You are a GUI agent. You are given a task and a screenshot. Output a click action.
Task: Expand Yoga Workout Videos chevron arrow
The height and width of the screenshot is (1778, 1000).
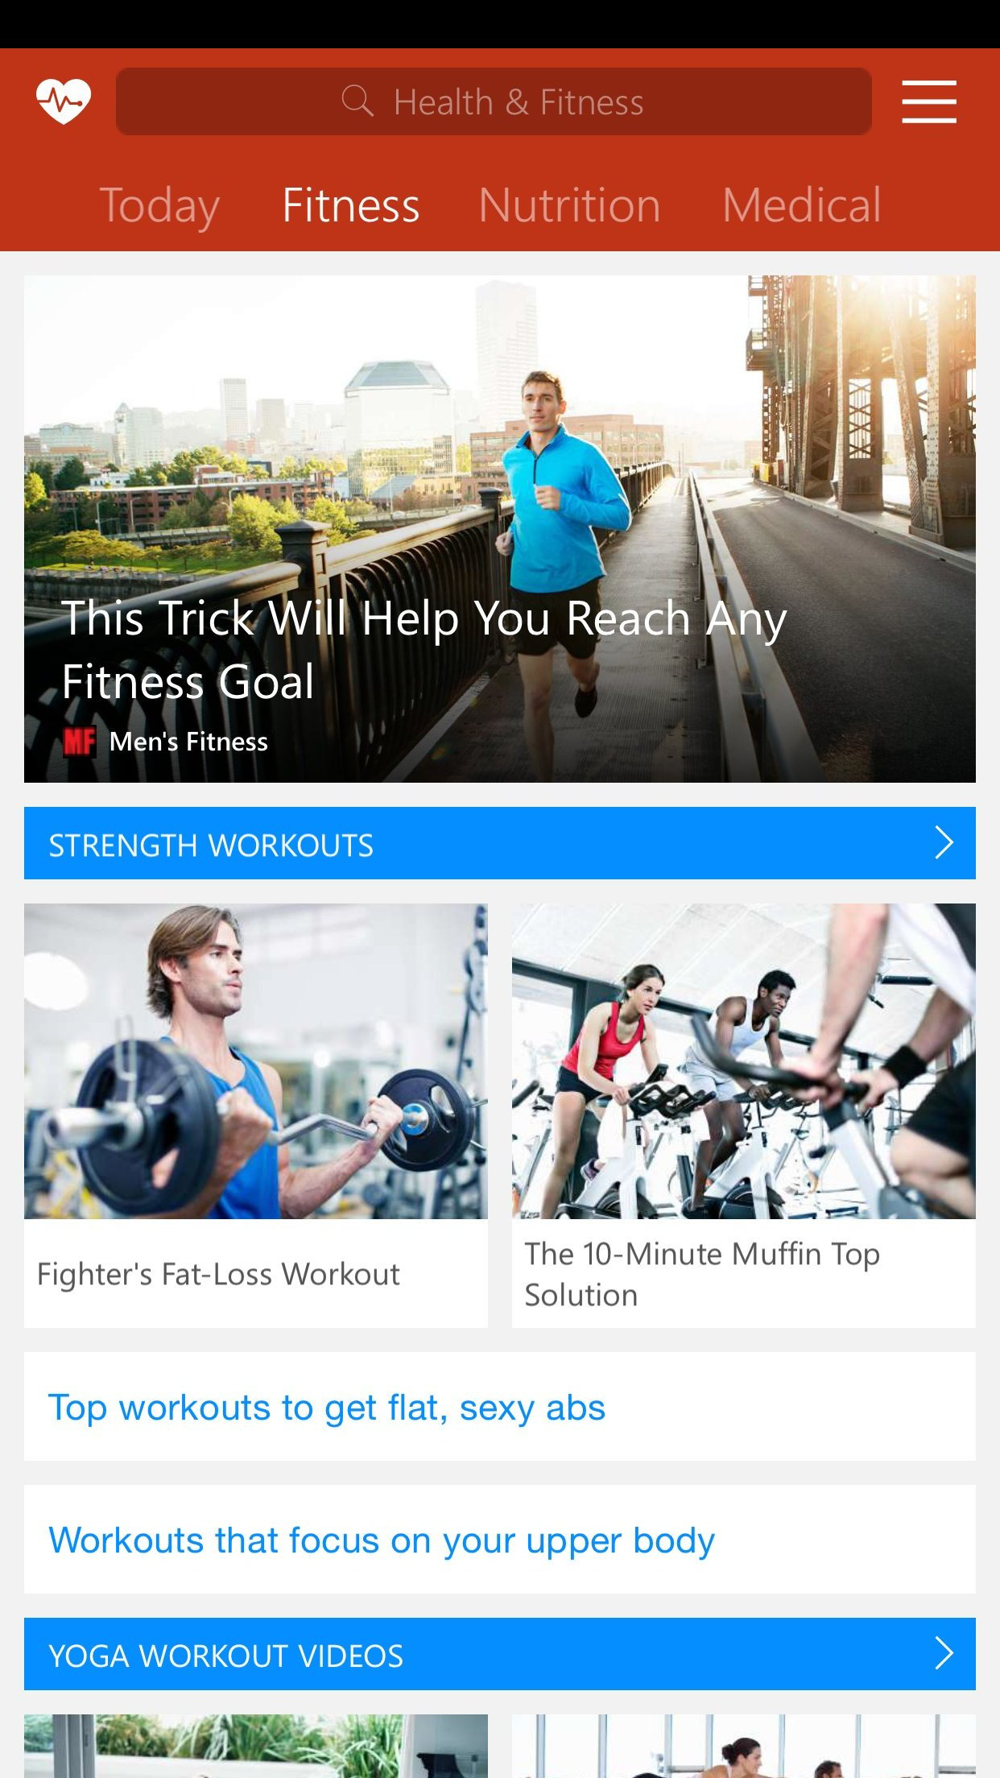(x=944, y=1654)
